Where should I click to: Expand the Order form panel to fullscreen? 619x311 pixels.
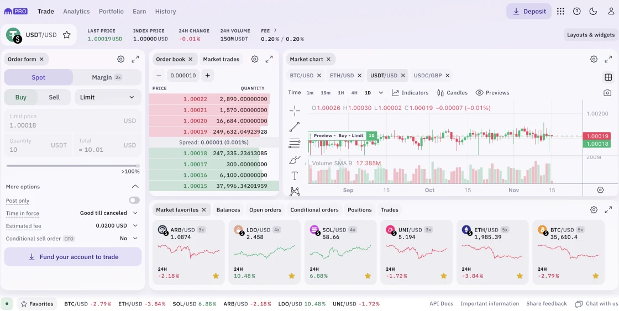point(135,59)
